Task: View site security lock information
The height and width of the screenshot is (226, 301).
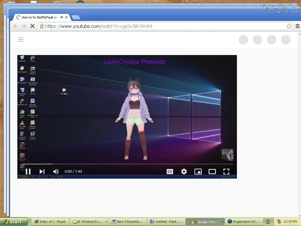Action: click(42, 26)
